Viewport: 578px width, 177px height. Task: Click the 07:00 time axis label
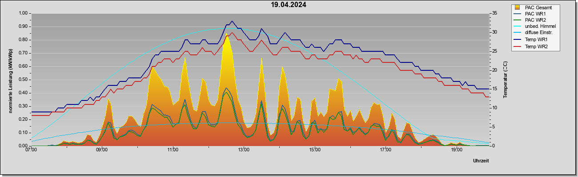pyautogui.click(x=31, y=150)
